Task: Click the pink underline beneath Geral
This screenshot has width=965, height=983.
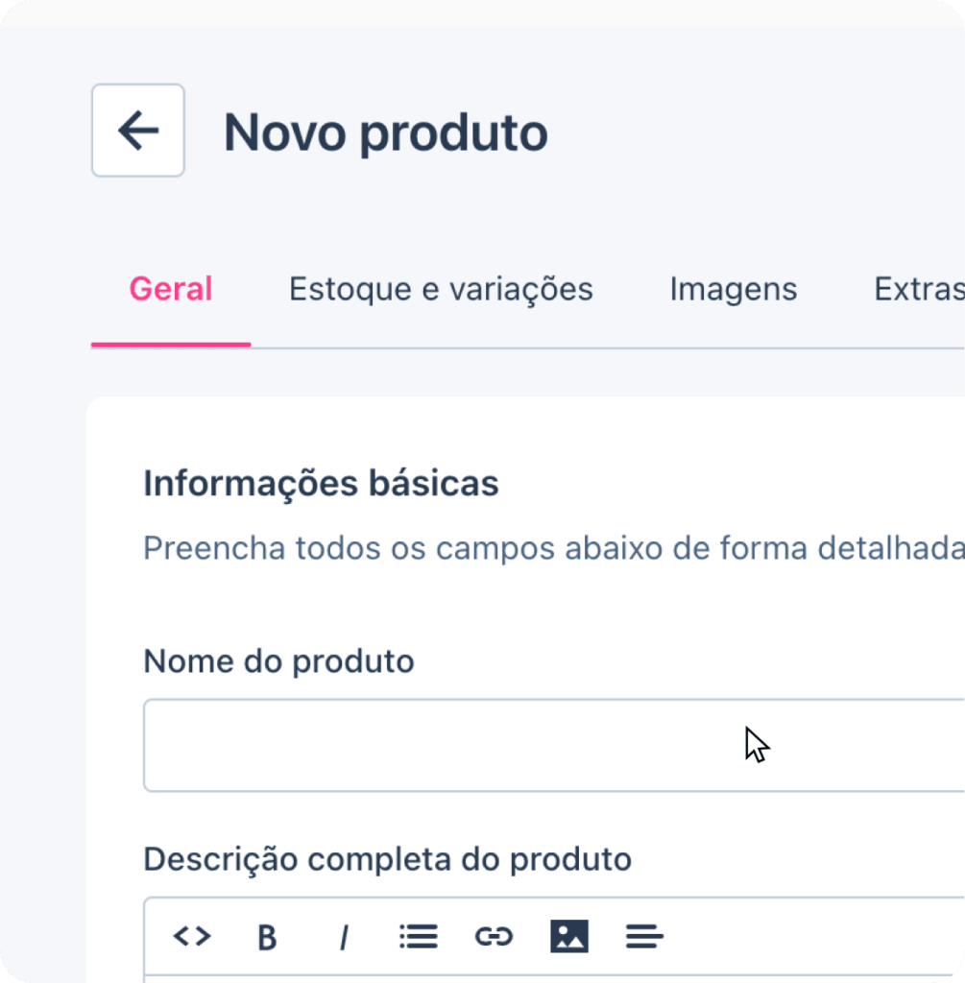Action: point(171,345)
